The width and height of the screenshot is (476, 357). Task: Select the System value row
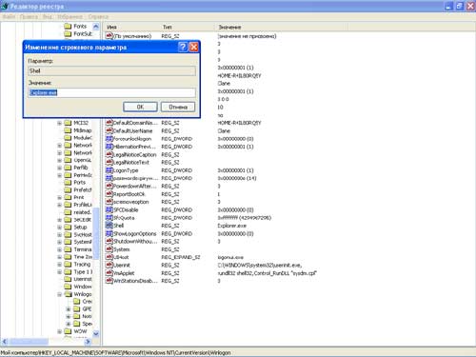click(122, 249)
